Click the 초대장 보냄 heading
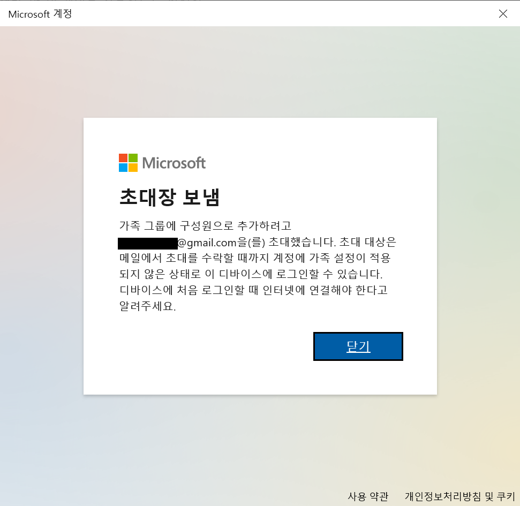This screenshot has width=520, height=506. point(169,197)
